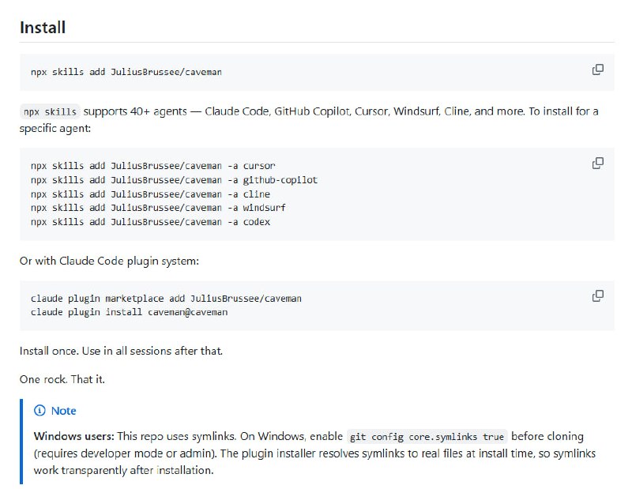Click the blue 'Note' label
The image size is (632, 489).
(x=64, y=411)
